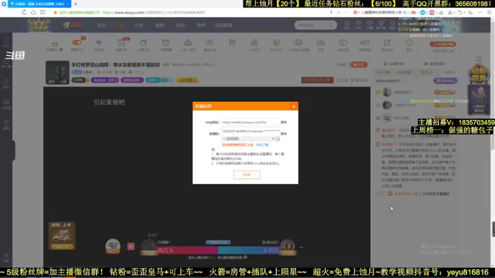Click the share link beside the stream title
The height and width of the screenshot is (278, 495).
342,80
